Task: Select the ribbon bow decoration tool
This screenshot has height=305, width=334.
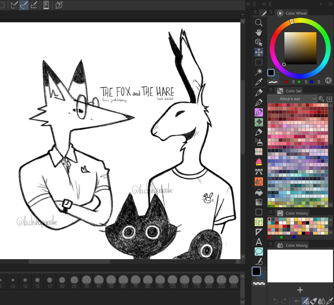Action: [x=259, y=172]
